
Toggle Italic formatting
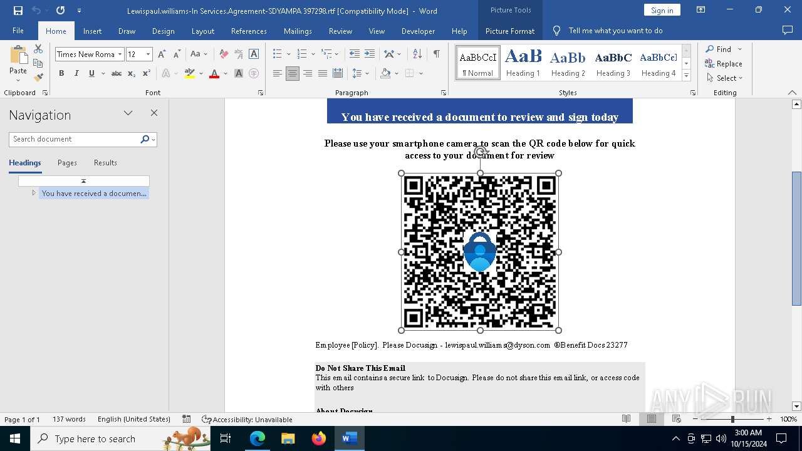[x=76, y=73]
